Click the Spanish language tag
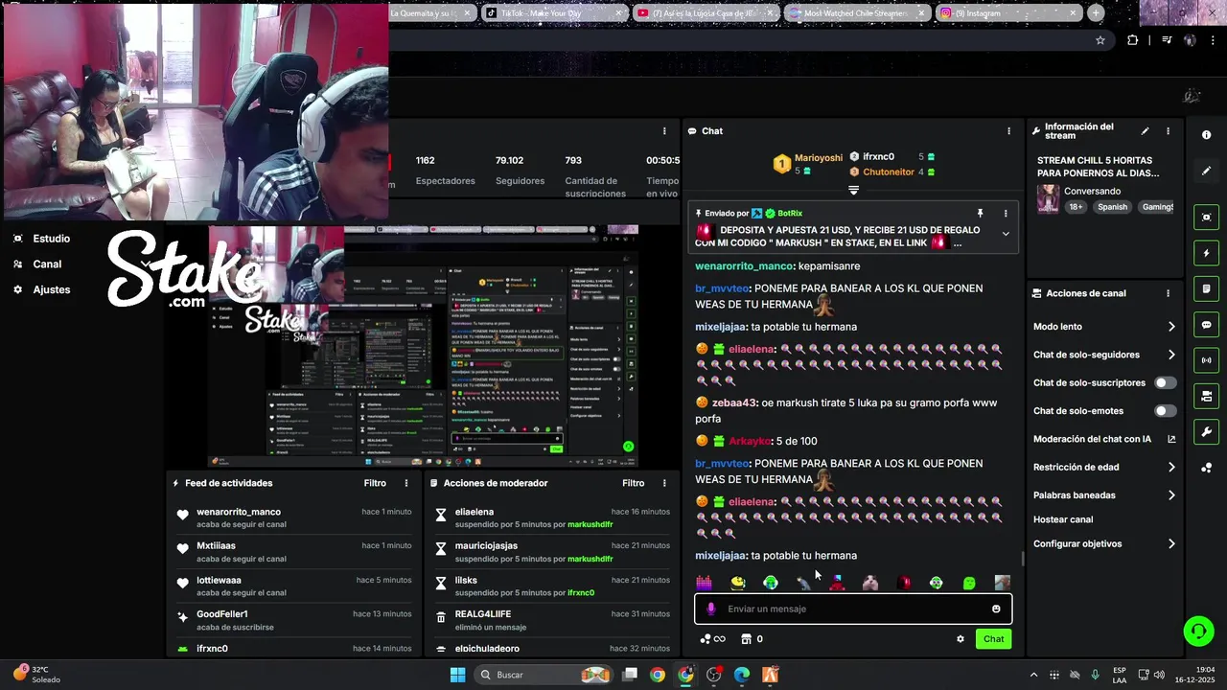This screenshot has width=1227, height=690. pyautogui.click(x=1112, y=207)
